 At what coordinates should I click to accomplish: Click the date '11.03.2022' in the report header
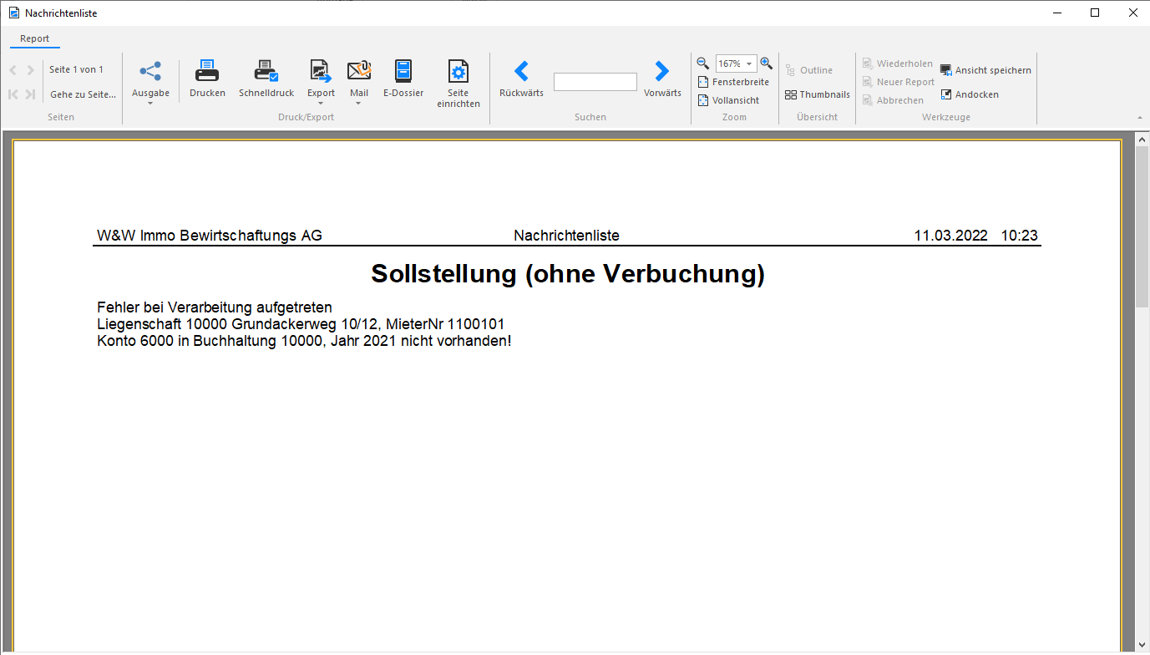coord(951,236)
